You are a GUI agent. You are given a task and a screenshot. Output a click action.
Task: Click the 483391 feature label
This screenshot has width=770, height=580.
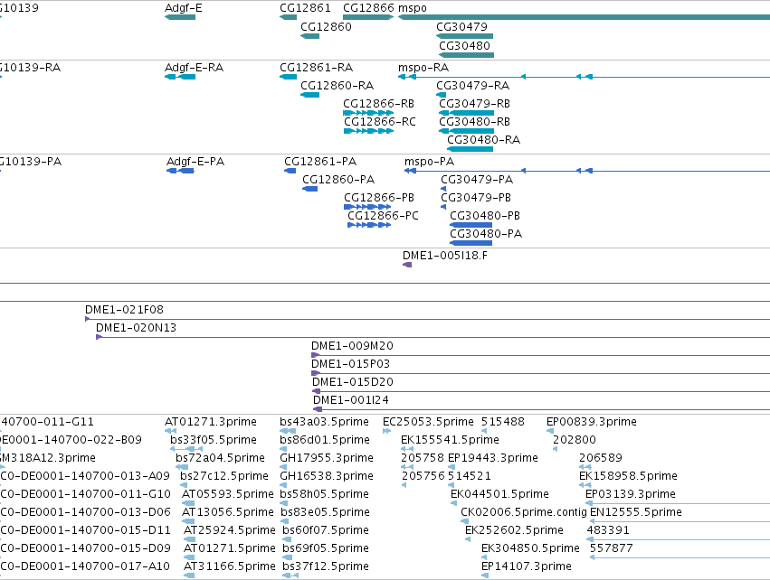[608, 530]
